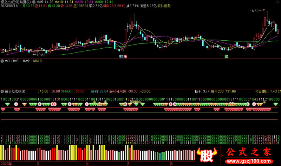The width and height of the screenshot is (281, 166).
Task: Click the VOLUME: - label
Action: click(x=13, y=61)
